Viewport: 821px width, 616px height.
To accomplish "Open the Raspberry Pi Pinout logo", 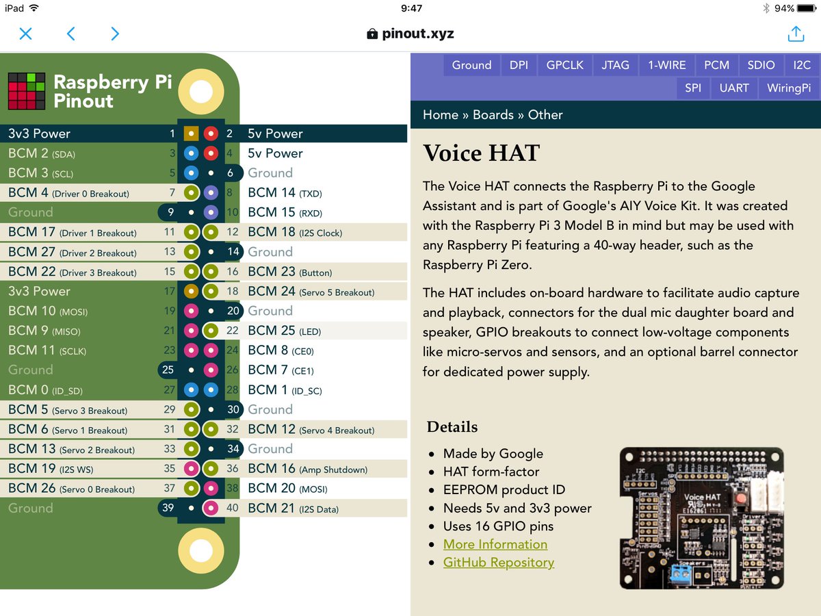I will click(x=89, y=91).
